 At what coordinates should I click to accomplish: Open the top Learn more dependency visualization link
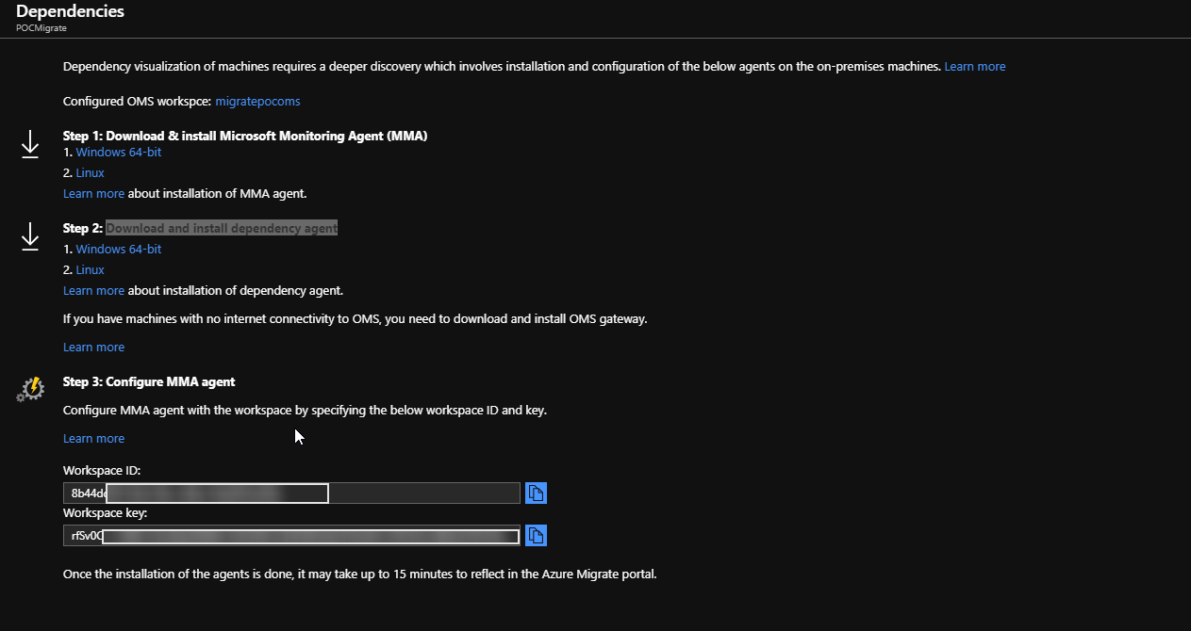point(974,66)
